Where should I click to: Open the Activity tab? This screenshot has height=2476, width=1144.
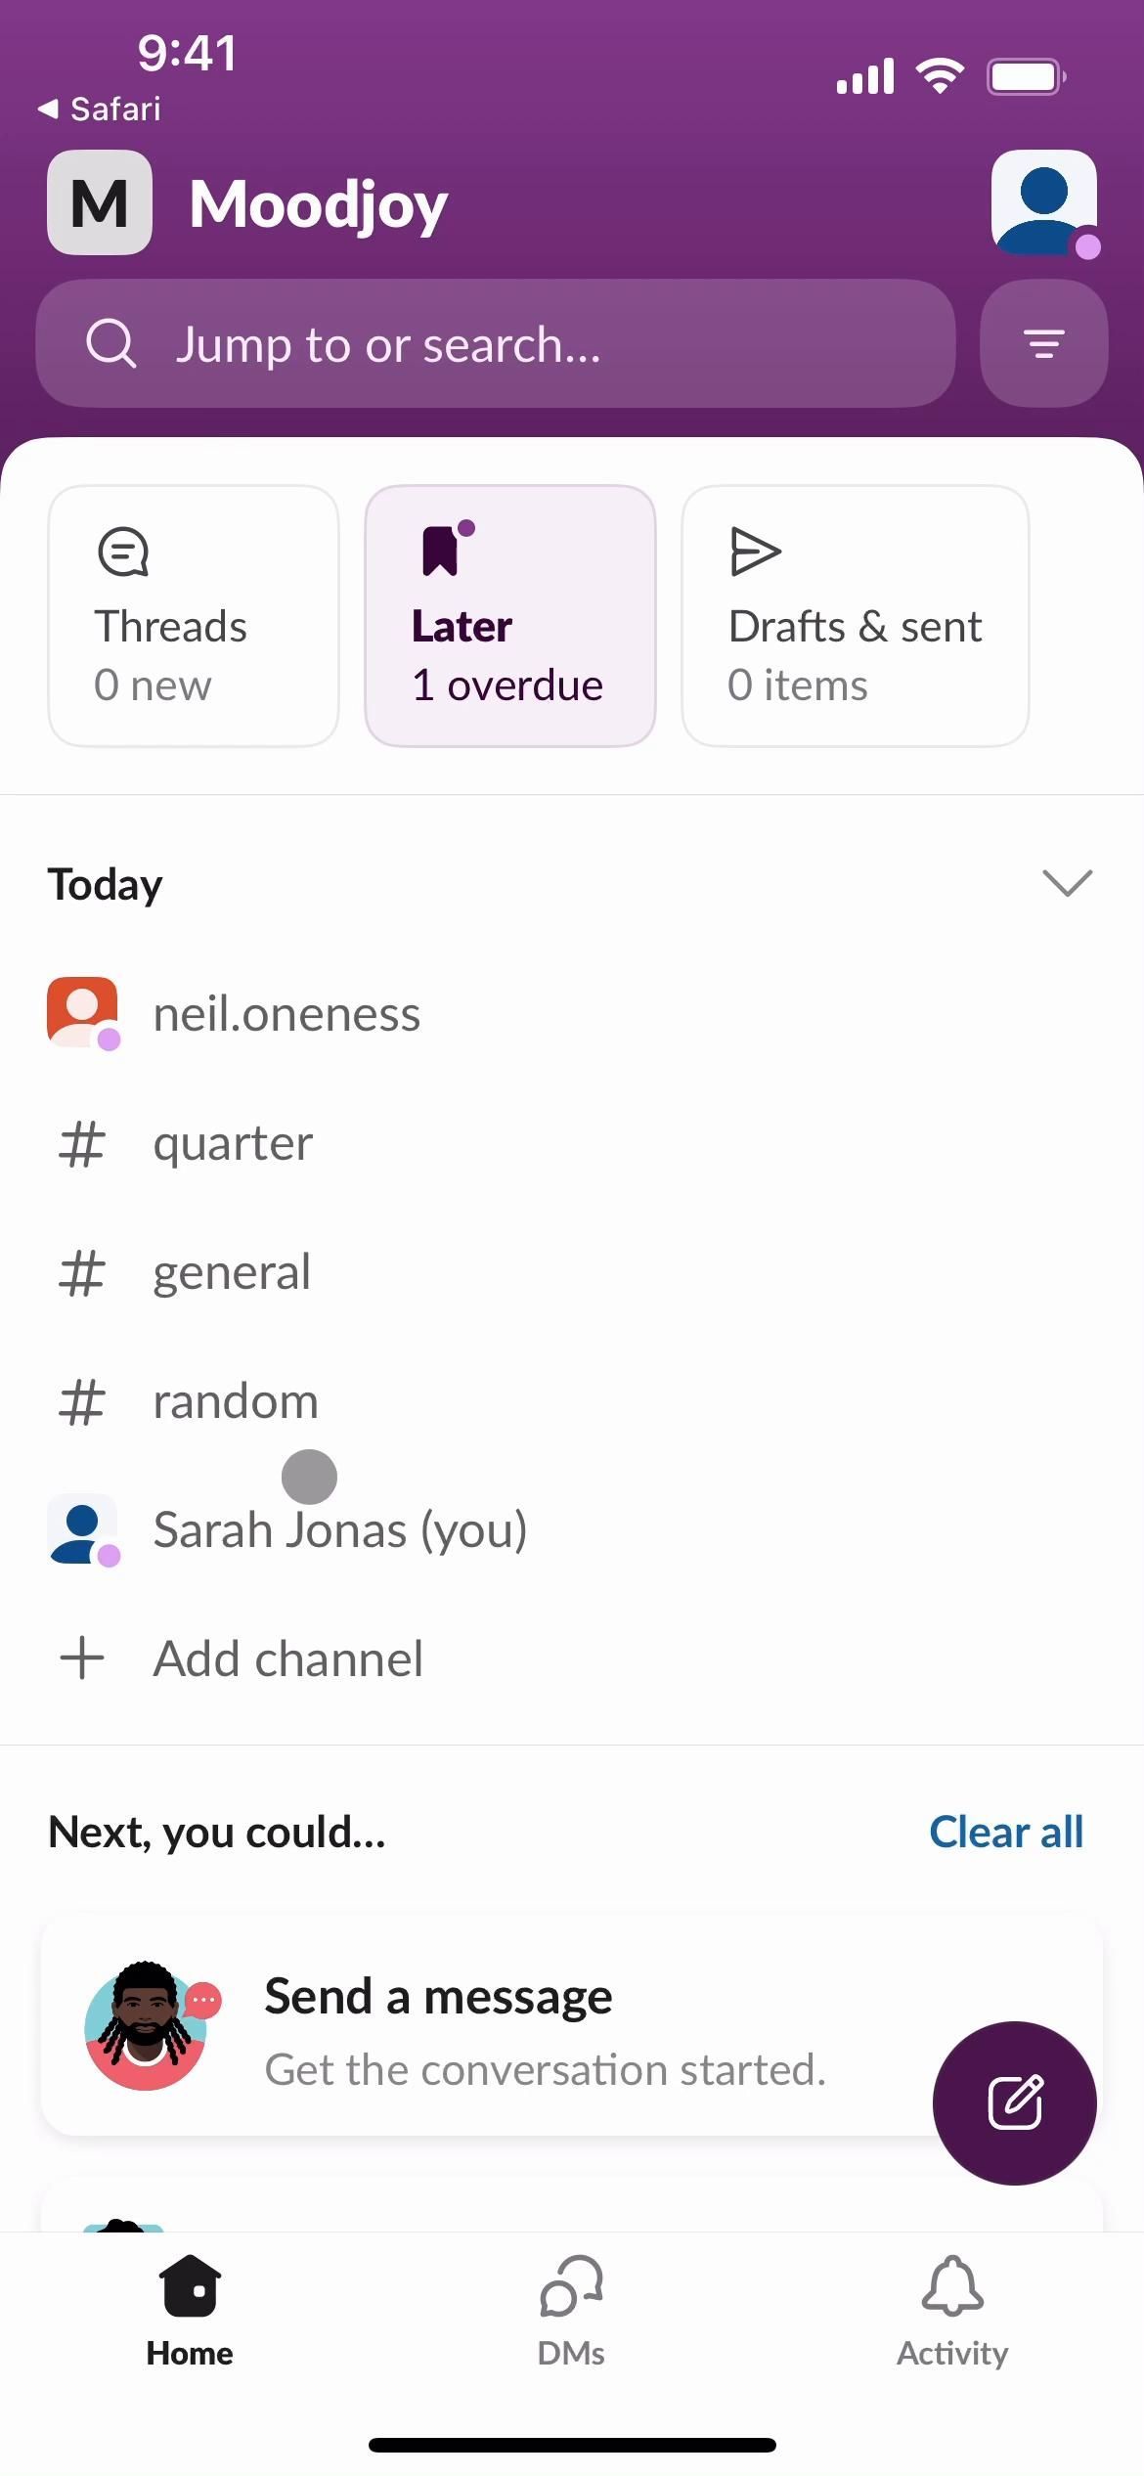(x=952, y=2311)
